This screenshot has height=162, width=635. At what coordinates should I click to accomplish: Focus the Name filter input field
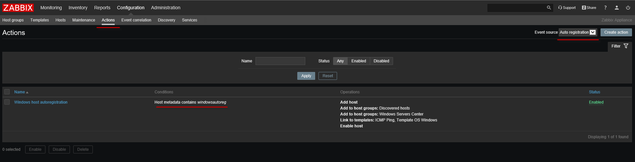[x=280, y=61]
